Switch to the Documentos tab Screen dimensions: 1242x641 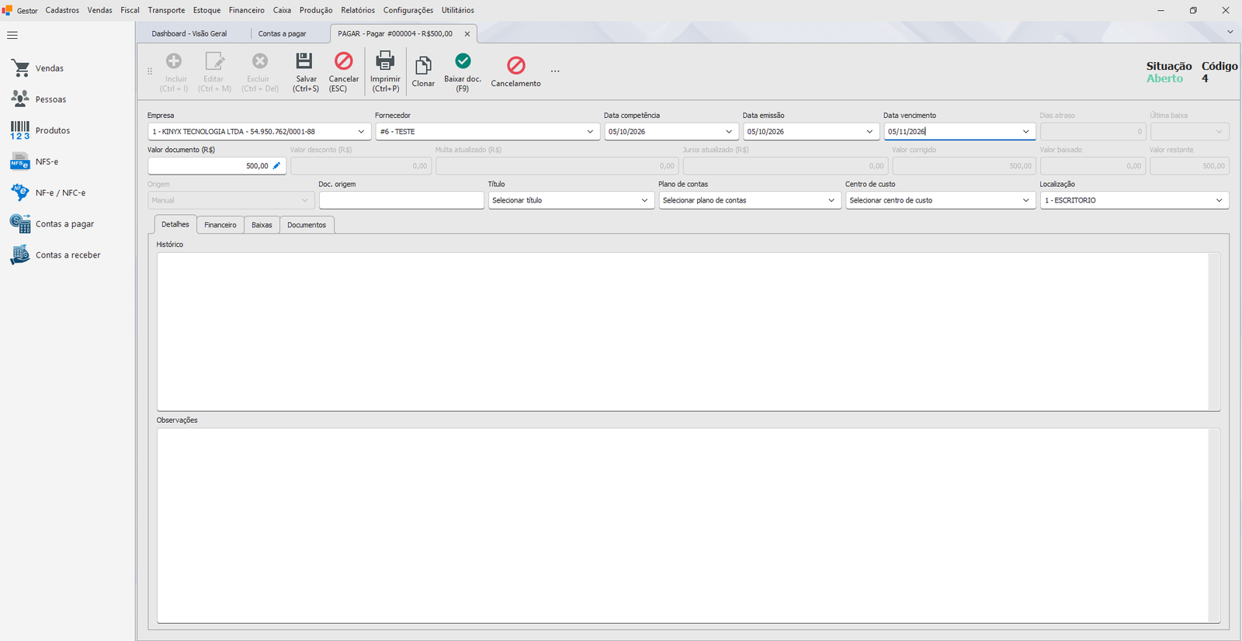click(307, 225)
